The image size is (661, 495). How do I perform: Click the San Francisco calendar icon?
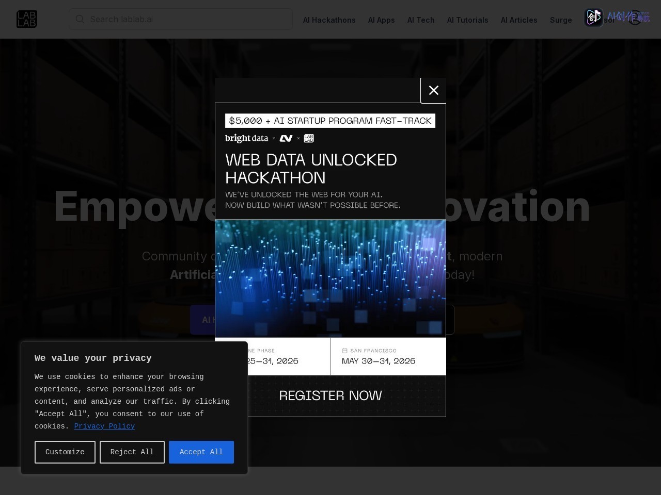point(345,351)
